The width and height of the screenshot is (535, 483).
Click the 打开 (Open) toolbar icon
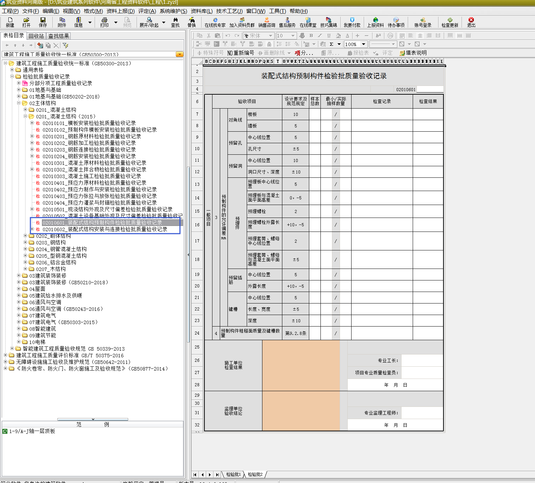(26, 22)
